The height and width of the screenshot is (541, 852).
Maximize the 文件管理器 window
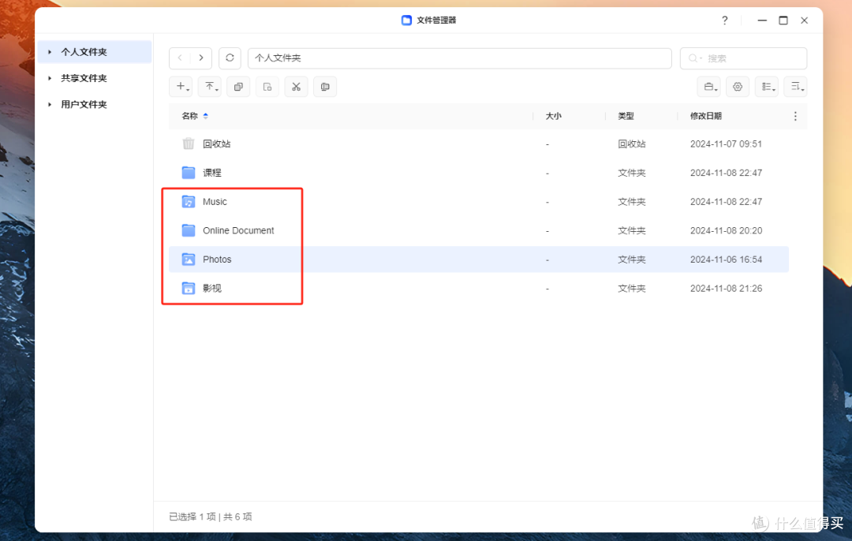[x=783, y=20]
